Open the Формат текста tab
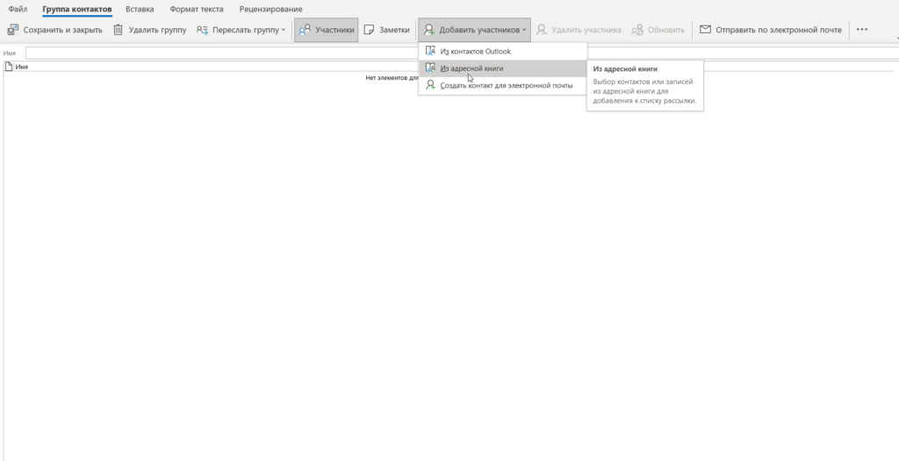This screenshot has width=899, height=461. (x=197, y=9)
